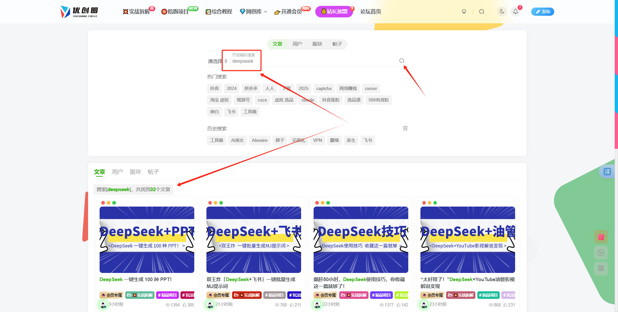Click the plus circle floating icon
The height and width of the screenshot is (312, 618).
pyautogui.click(x=601, y=253)
